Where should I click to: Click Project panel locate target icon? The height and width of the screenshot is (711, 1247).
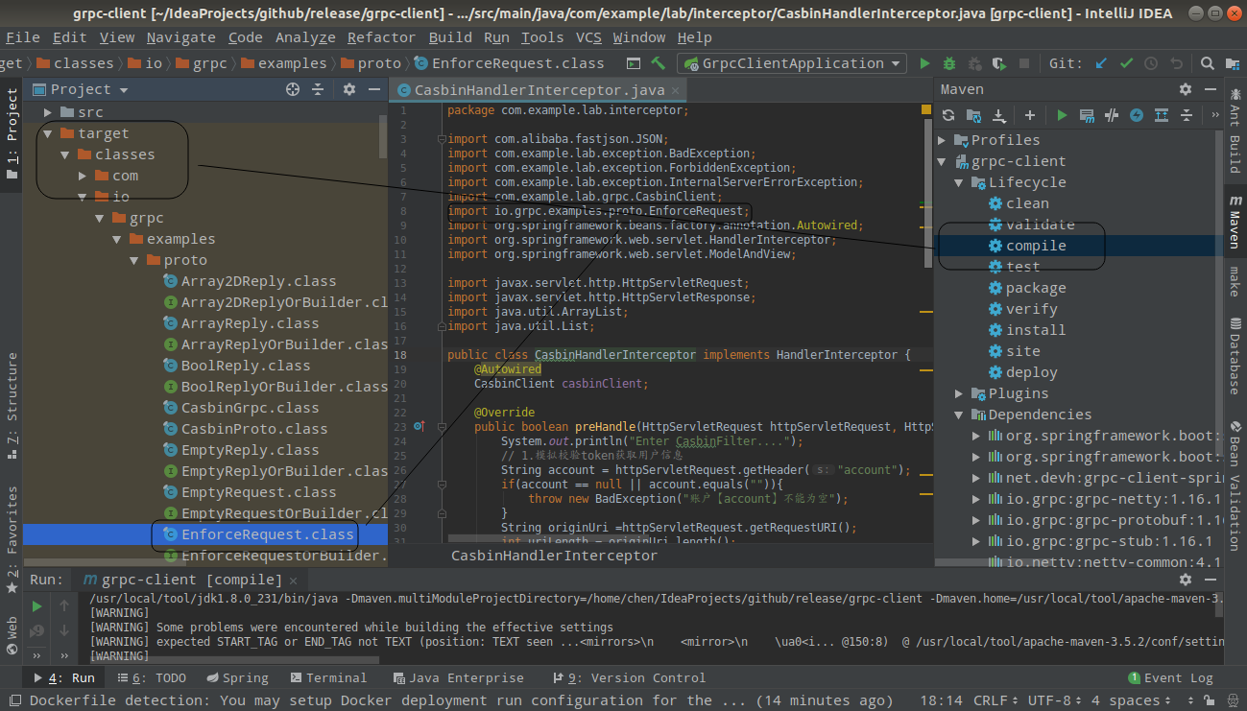tap(293, 89)
